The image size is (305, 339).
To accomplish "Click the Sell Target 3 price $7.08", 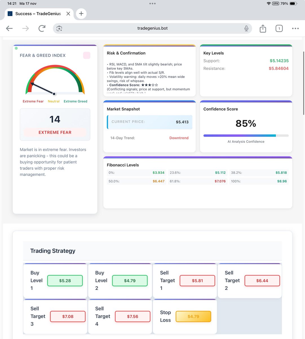I will 68,316.
